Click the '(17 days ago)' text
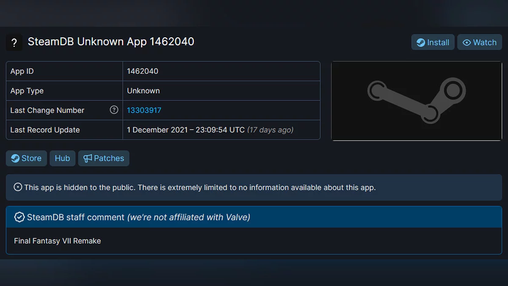This screenshot has height=286, width=508. tap(270, 130)
